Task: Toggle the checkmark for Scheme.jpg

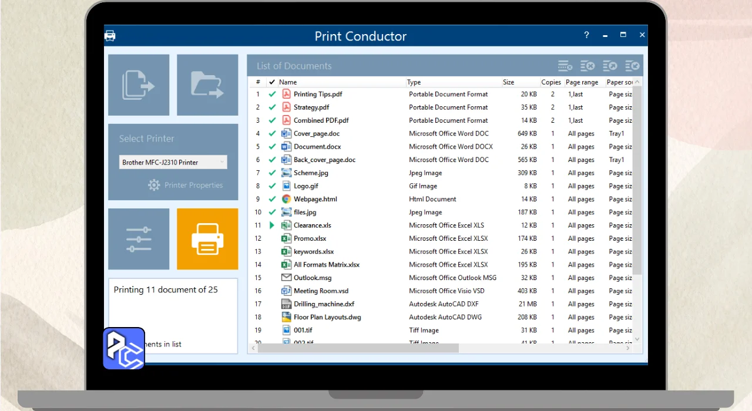Action: [x=272, y=173]
